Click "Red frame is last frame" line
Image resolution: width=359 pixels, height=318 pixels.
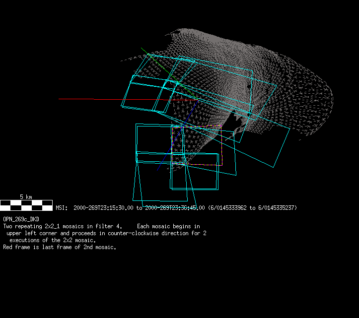click(60, 247)
